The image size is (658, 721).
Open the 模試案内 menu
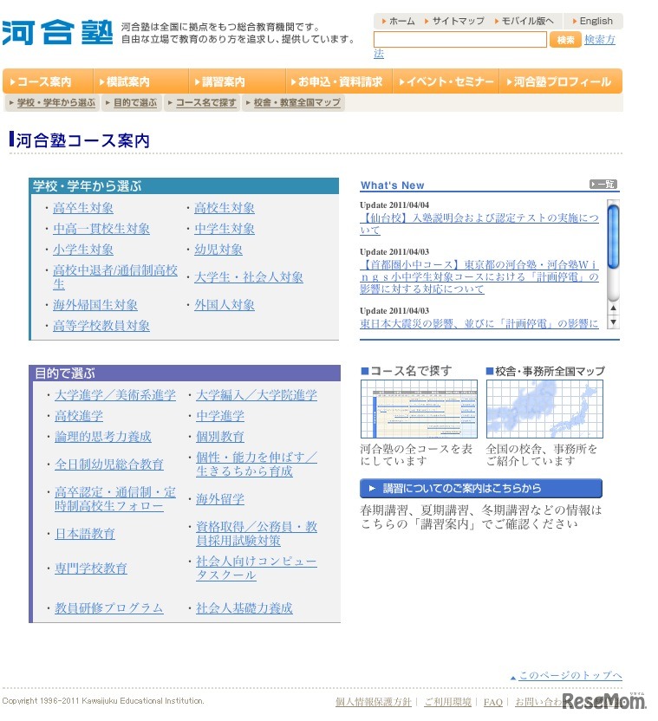[140, 81]
